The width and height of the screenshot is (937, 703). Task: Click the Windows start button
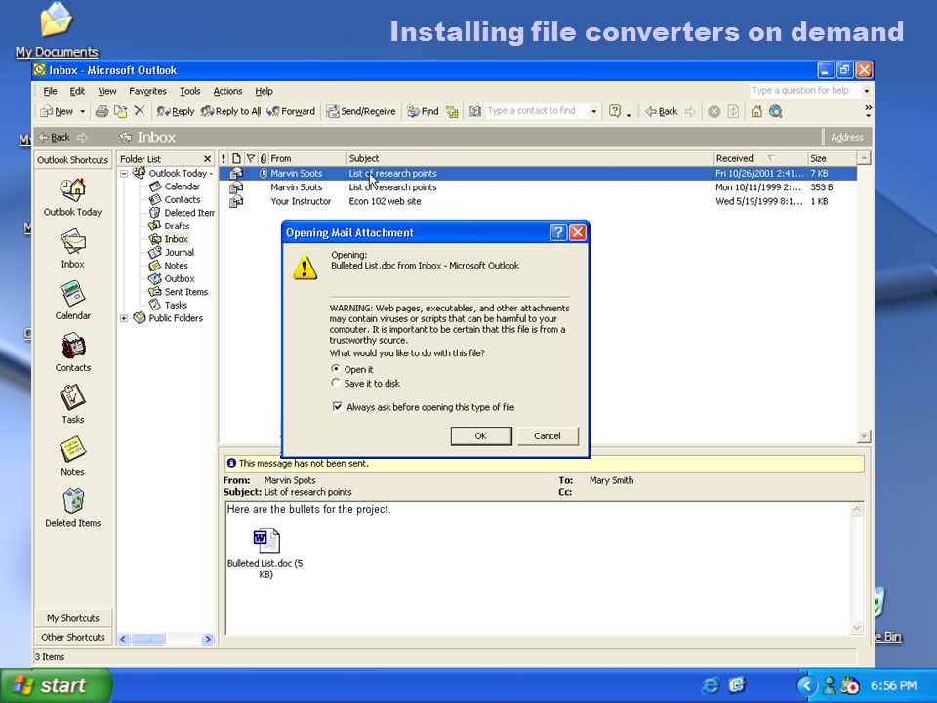pos(56,685)
